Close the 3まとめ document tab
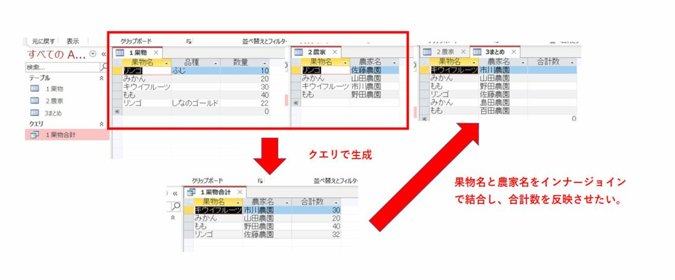675x280 pixels. click(x=514, y=51)
